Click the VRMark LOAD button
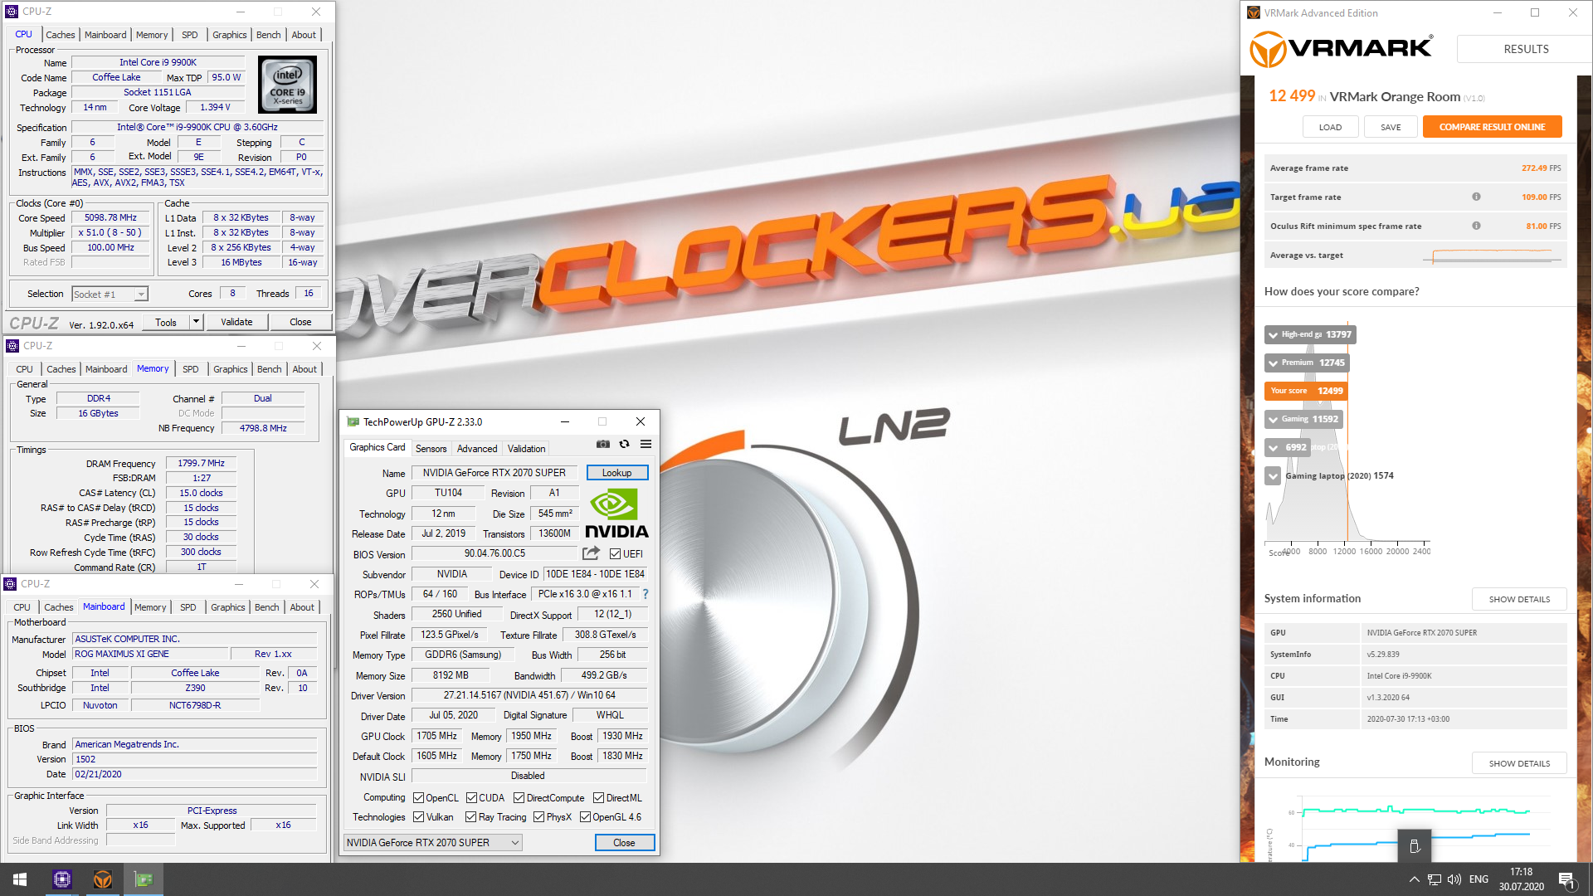 pos(1330,127)
